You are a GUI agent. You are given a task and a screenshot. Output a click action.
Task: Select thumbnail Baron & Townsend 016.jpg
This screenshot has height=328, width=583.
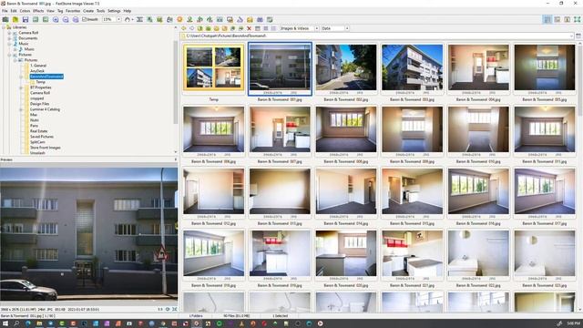(x=478, y=191)
